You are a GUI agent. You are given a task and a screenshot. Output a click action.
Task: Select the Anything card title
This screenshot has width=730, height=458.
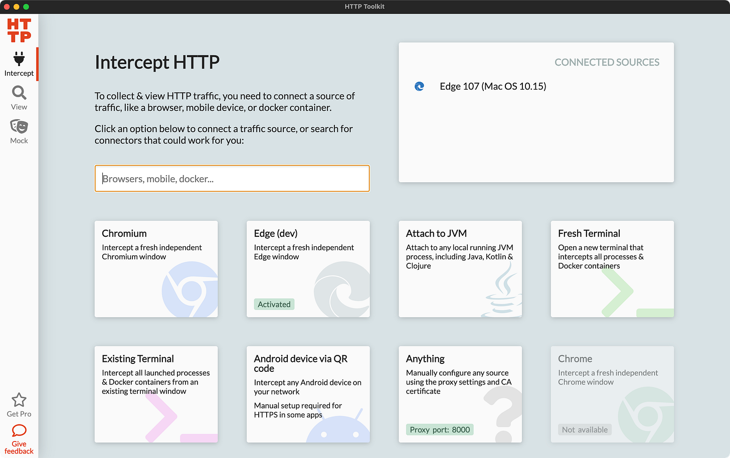[x=425, y=359]
